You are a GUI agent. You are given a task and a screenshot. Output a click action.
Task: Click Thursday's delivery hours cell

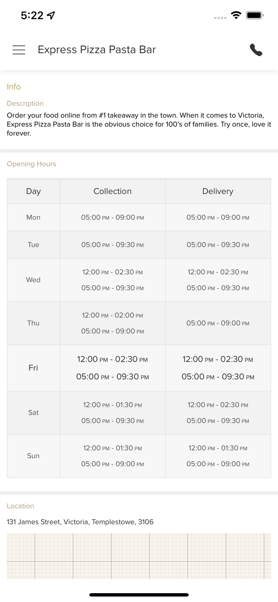(x=218, y=323)
